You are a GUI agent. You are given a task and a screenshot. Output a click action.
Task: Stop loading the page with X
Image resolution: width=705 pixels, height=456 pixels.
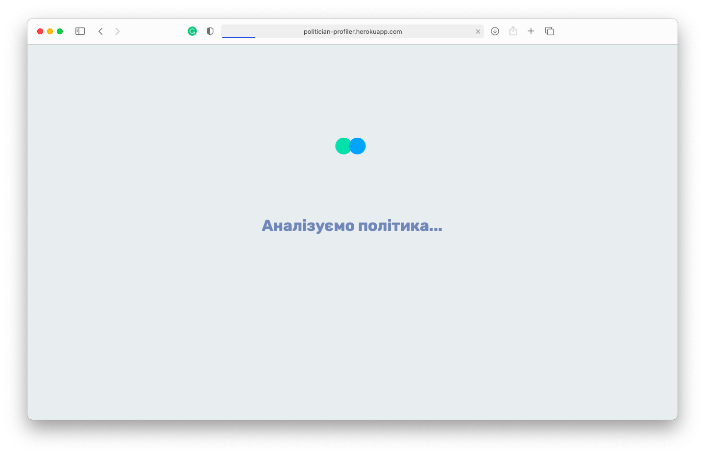tap(478, 31)
